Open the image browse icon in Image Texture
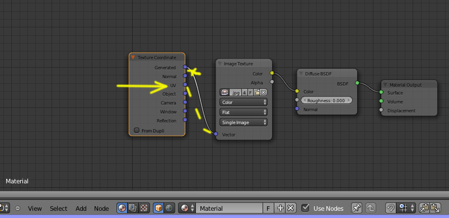 tap(225, 92)
